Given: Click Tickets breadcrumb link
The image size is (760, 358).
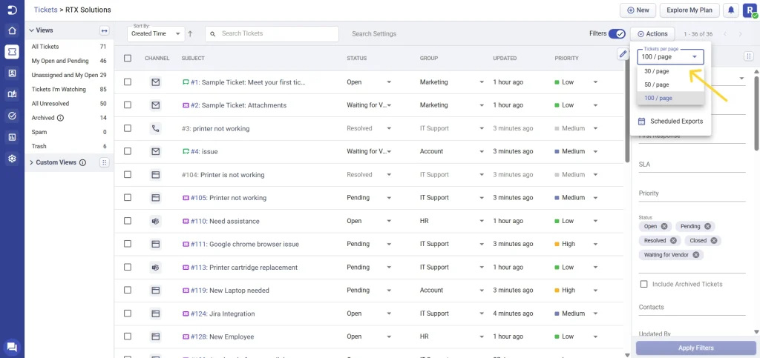Looking at the screenshot, I should [x=45, y=10].
